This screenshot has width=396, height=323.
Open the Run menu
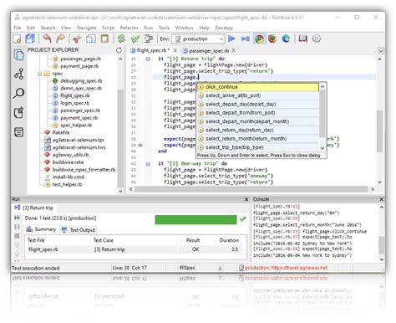point(148,28)
